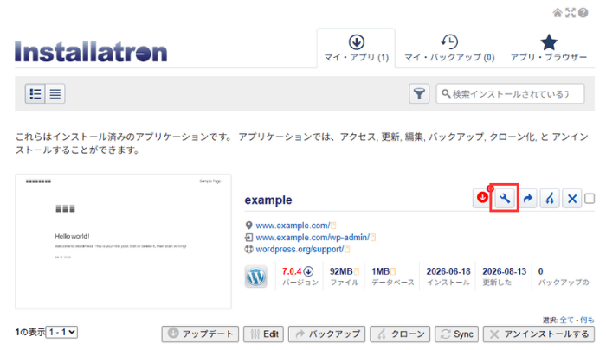Click the アンインストールする button
The height and width of the screenshot is (350, 606).
coord(538,334)
